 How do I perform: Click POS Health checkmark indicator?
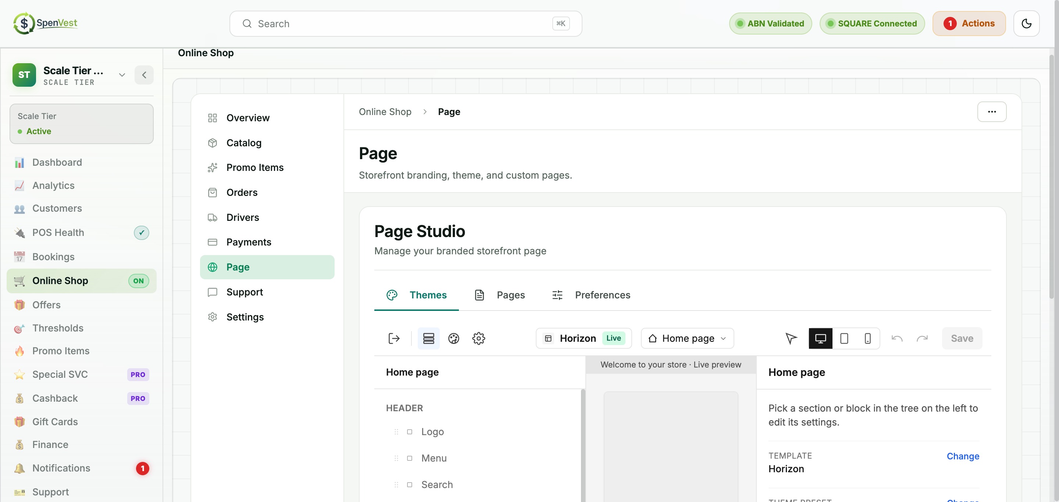[x=142, y=233]
